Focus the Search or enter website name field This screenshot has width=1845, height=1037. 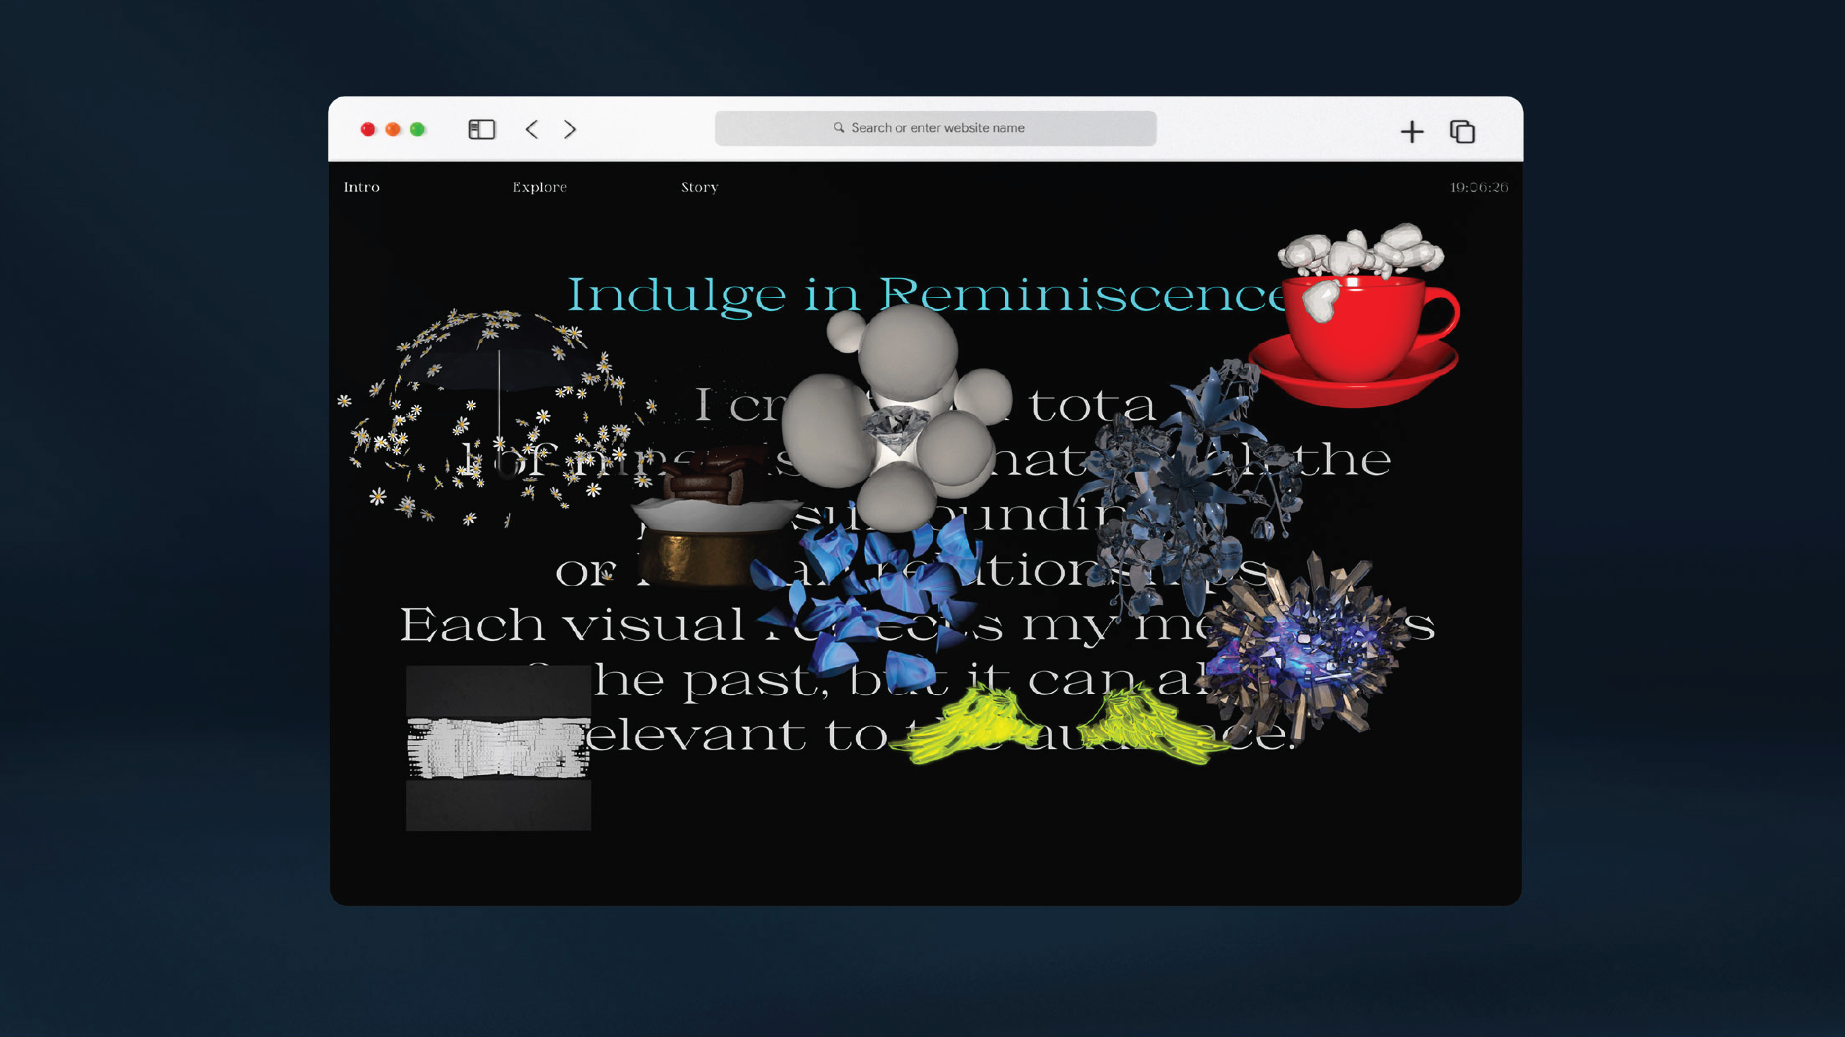(x=935, y=128)
